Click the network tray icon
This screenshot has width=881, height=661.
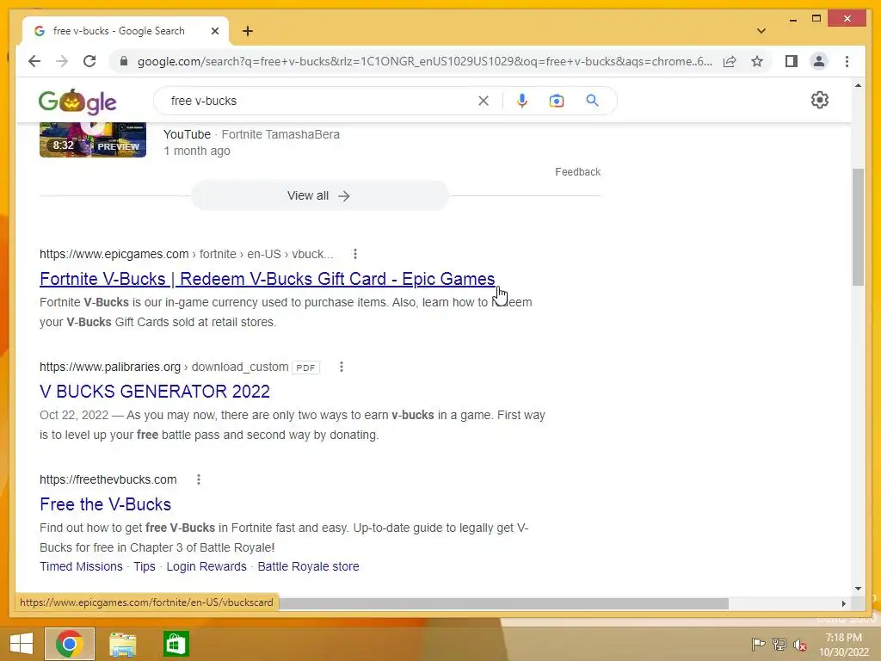point(779,644)
